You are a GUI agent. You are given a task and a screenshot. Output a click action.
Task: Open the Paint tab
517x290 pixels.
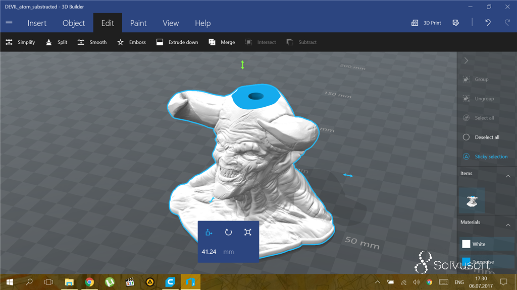[x=138, y=23]
